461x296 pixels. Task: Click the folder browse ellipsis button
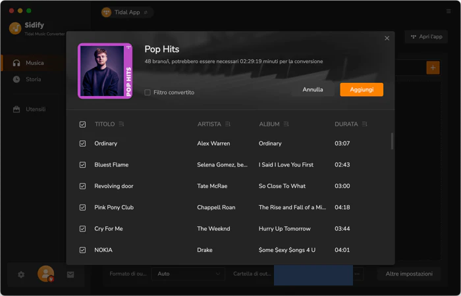[357, 274]
